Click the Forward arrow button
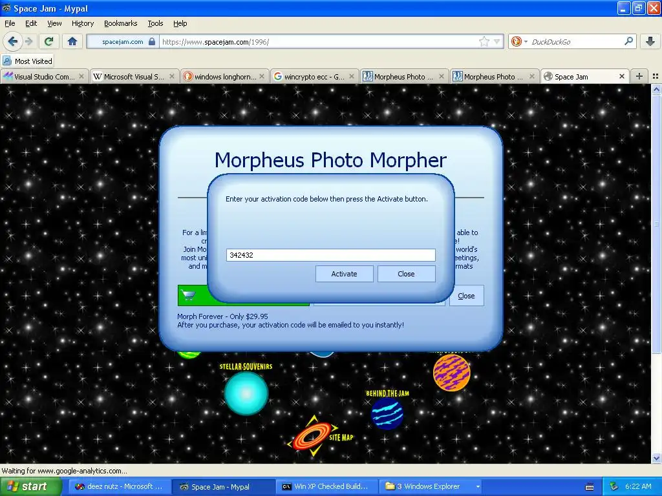This screenshot has height=496, width=662. coord(28,41)
